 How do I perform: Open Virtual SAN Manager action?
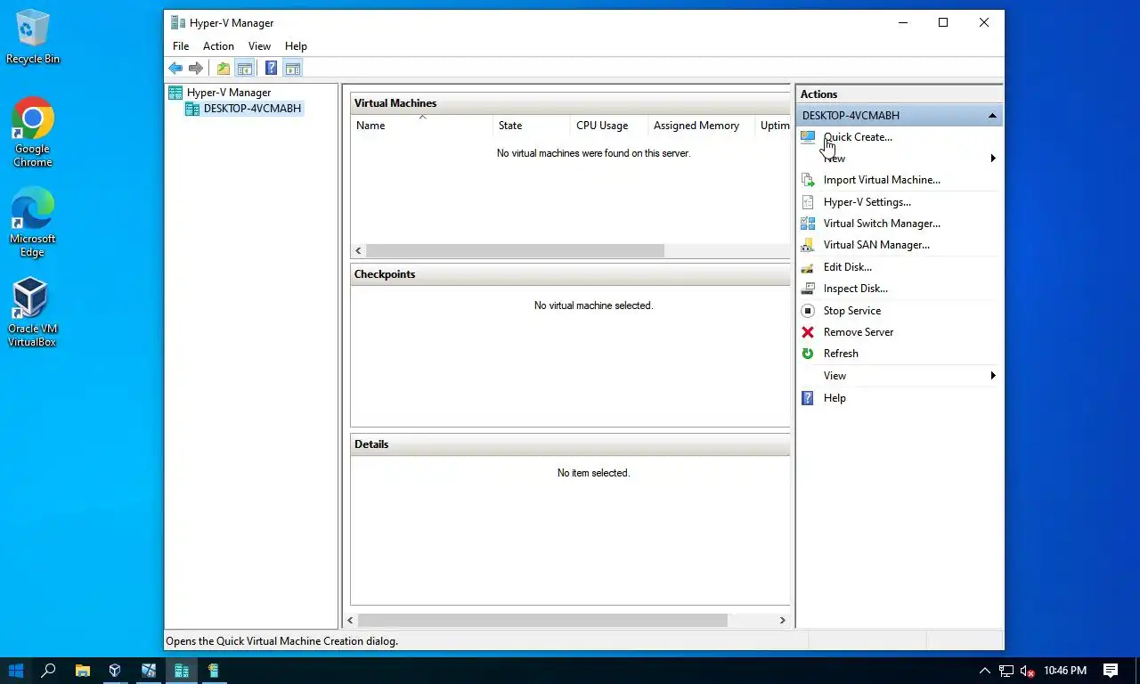tap(876, 245)
